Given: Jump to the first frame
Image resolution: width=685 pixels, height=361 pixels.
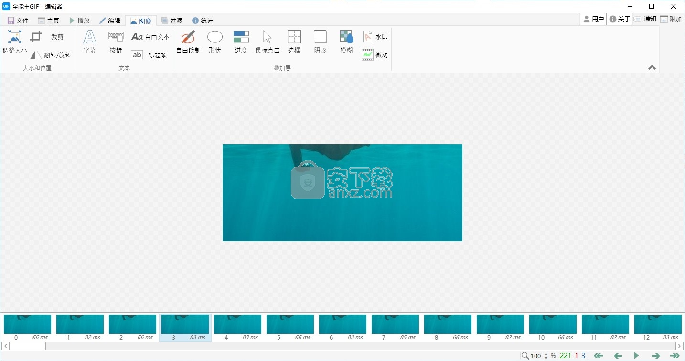Looking at the screenshot, I should pyautogui.click(x=599, y=356).
